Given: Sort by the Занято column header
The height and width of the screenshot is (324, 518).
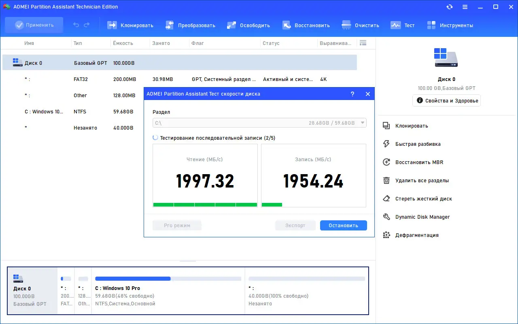Looking at the screenshot, I should click(x=161, y=43).
